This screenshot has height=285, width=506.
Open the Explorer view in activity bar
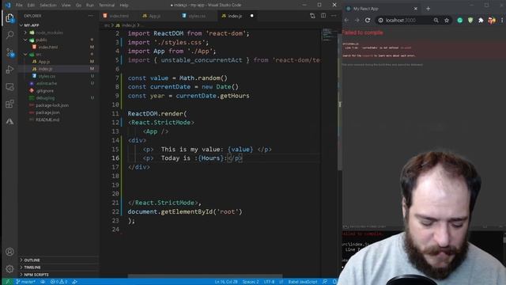(x=9, y=17)
